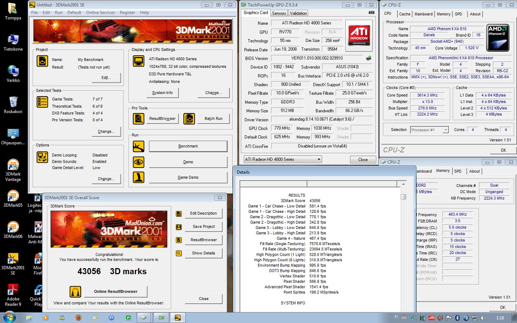Switch to the Cache tab in CPU-Z
The height and width of the screenshot is (323, 517).
(405, 14)
